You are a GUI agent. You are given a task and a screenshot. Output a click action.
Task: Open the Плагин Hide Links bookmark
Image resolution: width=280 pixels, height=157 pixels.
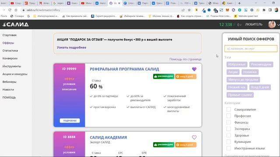point(218,16)
